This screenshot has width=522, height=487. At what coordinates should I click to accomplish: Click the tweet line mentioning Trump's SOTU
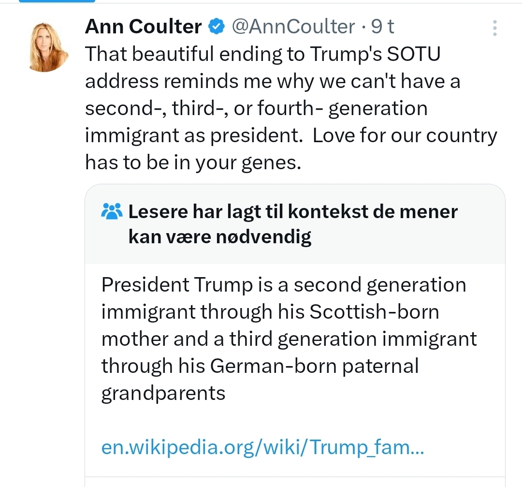(263, 54)
